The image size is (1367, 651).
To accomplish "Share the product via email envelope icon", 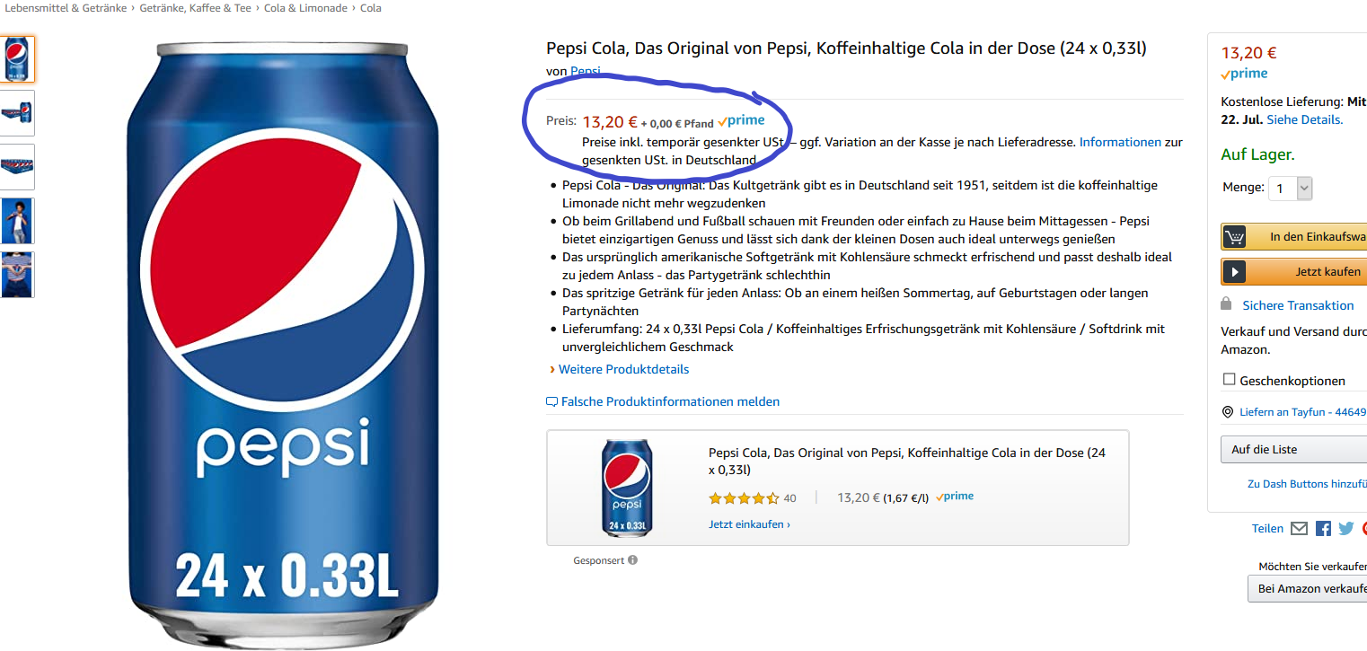I will click(1299, 529).
